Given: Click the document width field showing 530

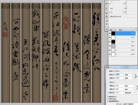Looking at the screenshot, I should [x=119, y=86].
